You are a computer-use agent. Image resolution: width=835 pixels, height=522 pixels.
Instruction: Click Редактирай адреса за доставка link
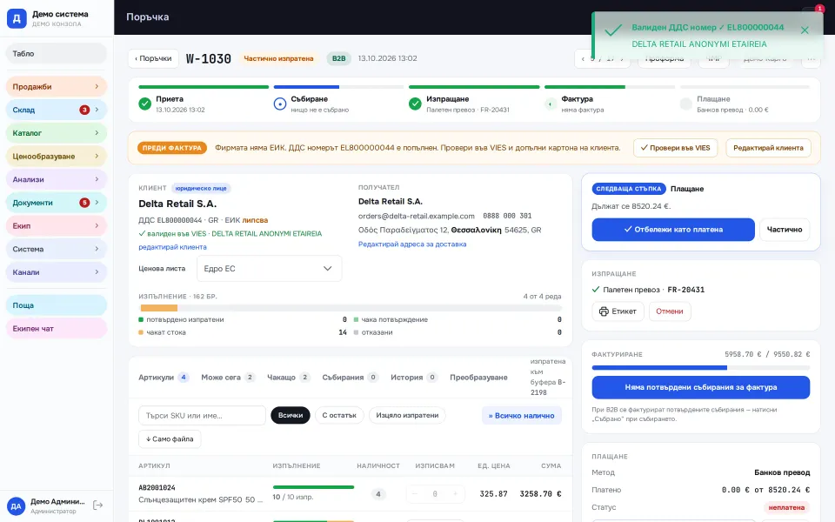(412, 244)
